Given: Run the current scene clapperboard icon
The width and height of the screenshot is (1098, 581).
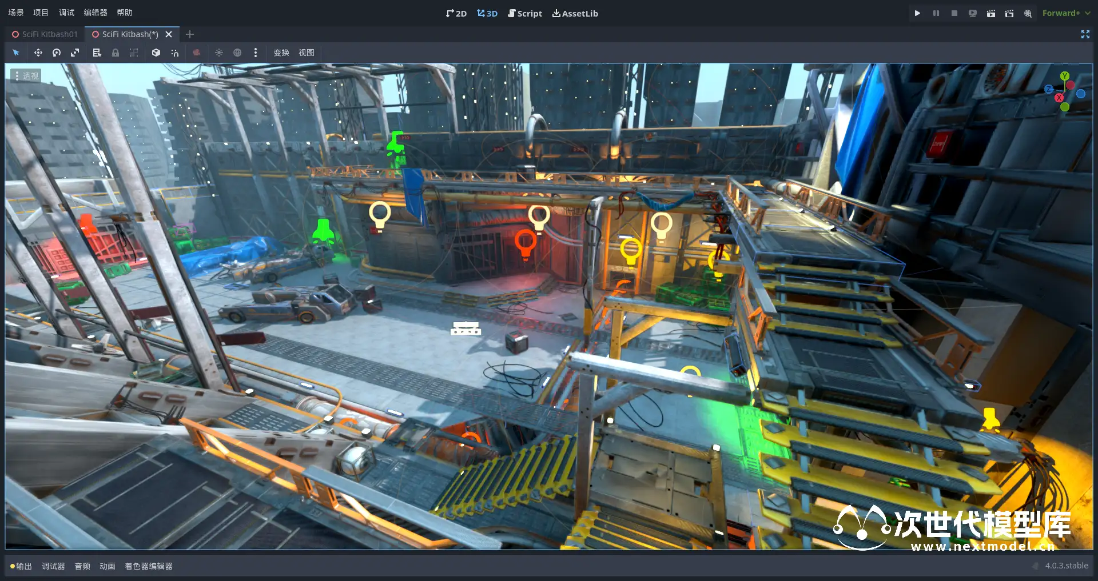Looking at the screenshot, I should click(x=990, y=13).
